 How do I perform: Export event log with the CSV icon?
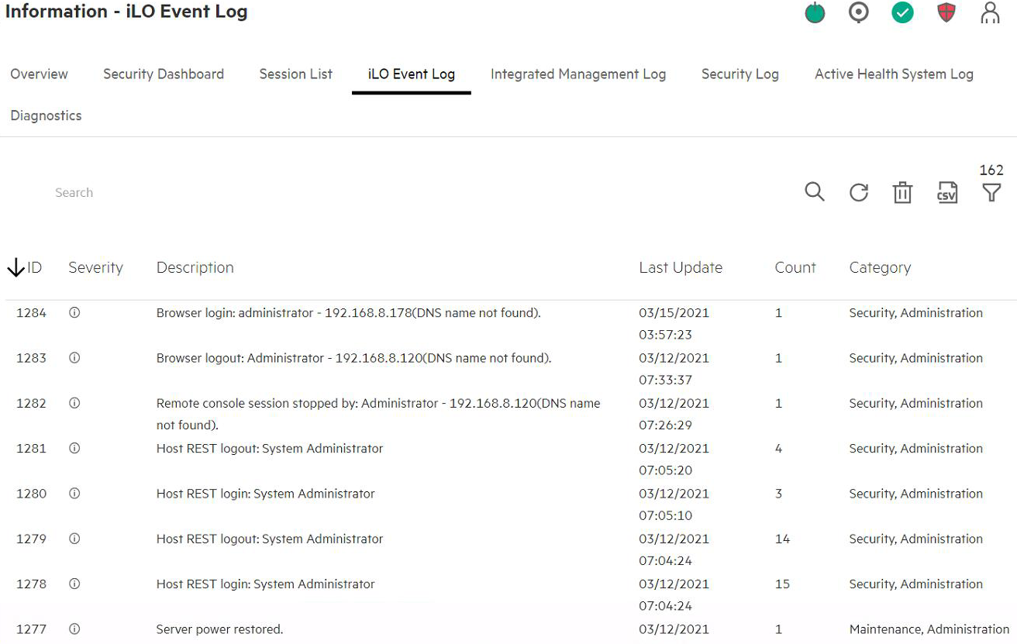click(946, 192)
